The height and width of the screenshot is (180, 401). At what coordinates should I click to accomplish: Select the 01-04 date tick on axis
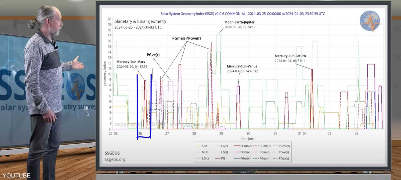pyautogui.click(x=302, y=133)
